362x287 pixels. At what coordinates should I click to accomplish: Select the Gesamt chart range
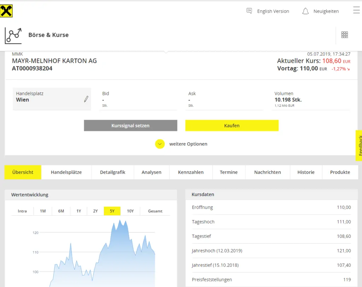(155, 211)
